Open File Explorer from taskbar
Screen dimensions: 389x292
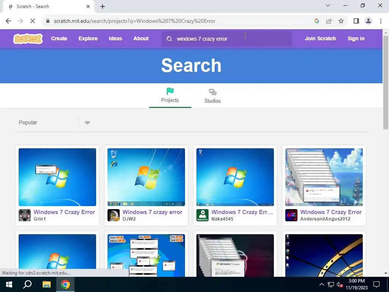[x=46, y=284]
